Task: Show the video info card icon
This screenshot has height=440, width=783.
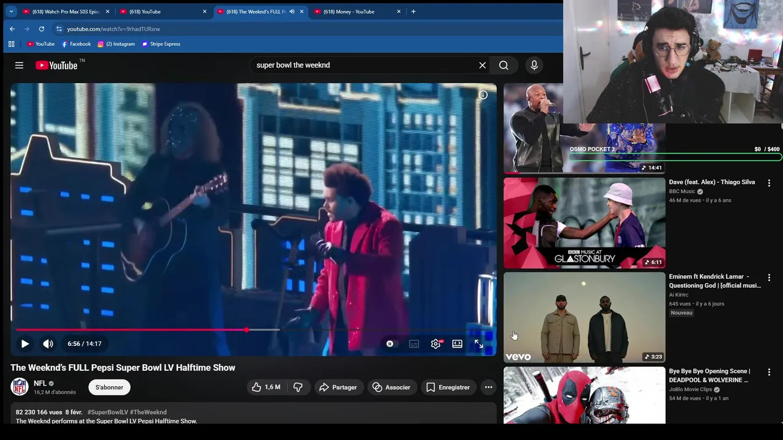Action: pyautogui.click(x=483, y=95)
